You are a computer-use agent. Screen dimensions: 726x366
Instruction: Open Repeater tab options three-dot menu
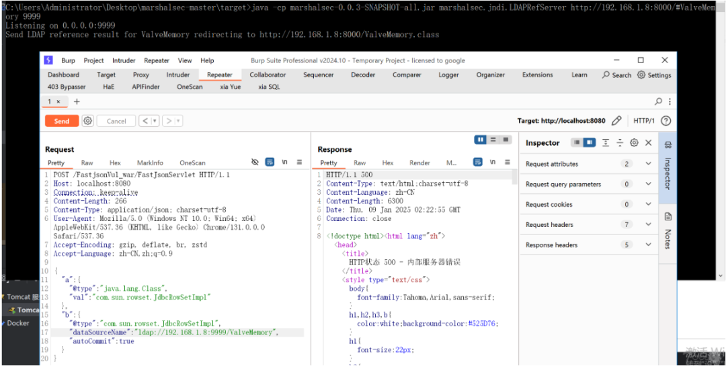click(670, 101)
